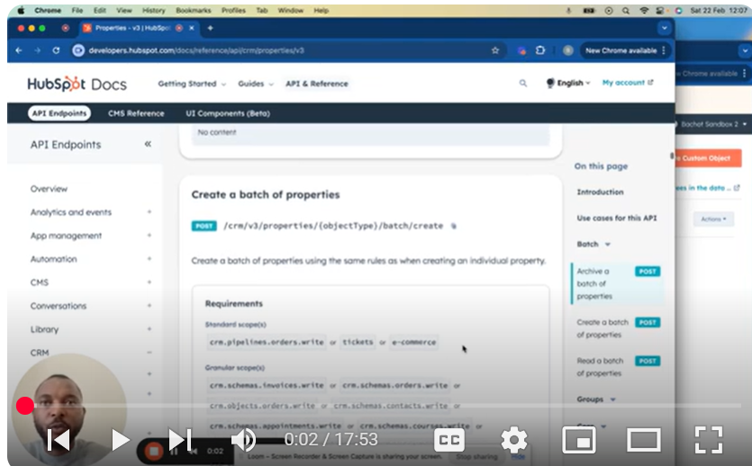The image size is (752, 466).
Task: Click Custom Object button in background window
Action: point(707,158)
